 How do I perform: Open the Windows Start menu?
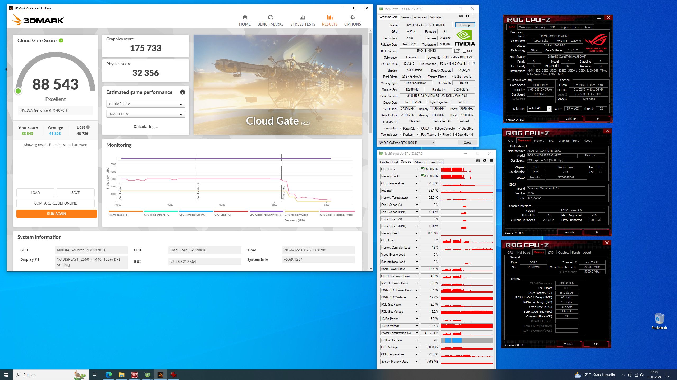[6, 375]
